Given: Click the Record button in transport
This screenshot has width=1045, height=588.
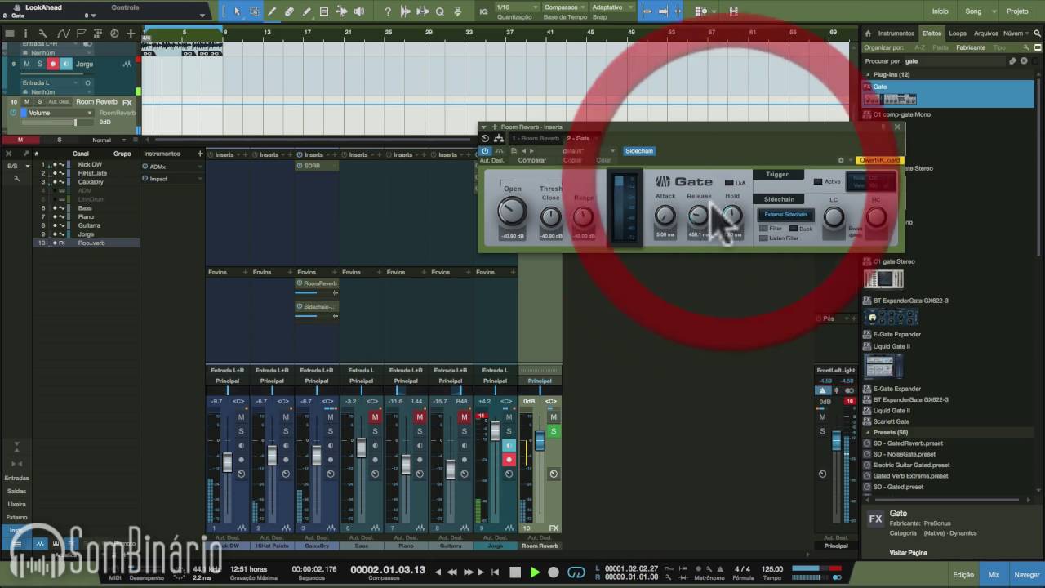Looking at the screenshot, I should pyautogui.click(x=554, y=572).
